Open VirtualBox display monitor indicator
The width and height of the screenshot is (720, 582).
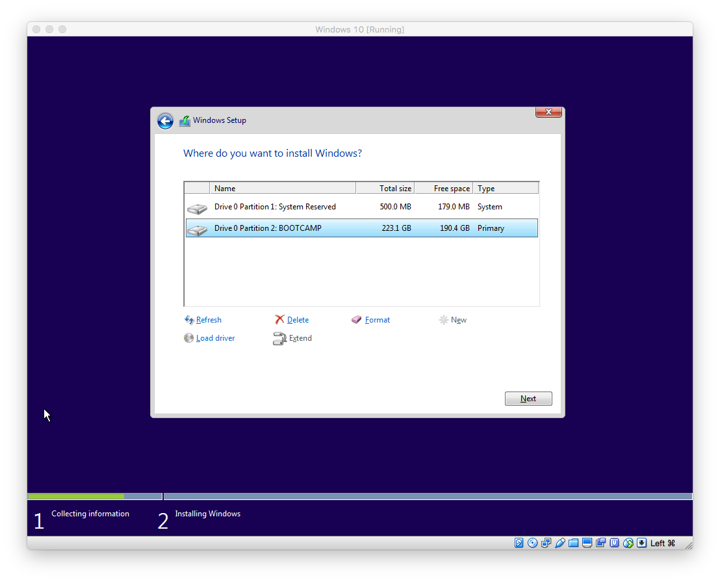587,543
